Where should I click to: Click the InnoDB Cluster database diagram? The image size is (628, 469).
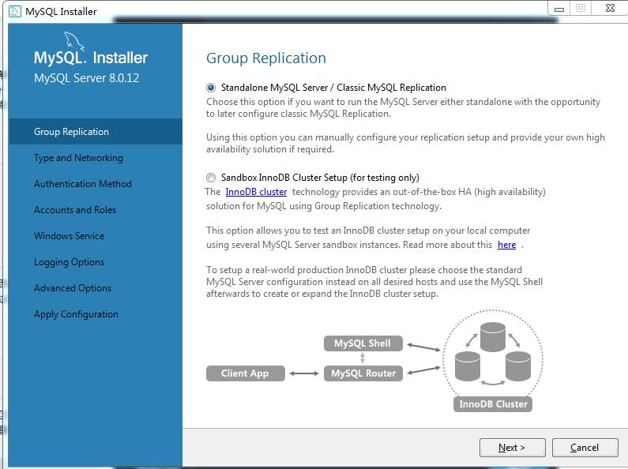pos(493,355)
